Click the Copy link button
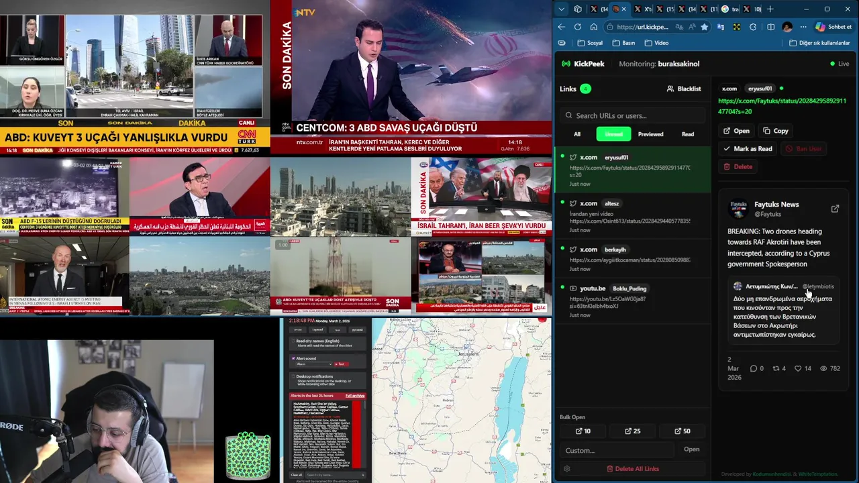The image size is (859, 483). point(775,131)
